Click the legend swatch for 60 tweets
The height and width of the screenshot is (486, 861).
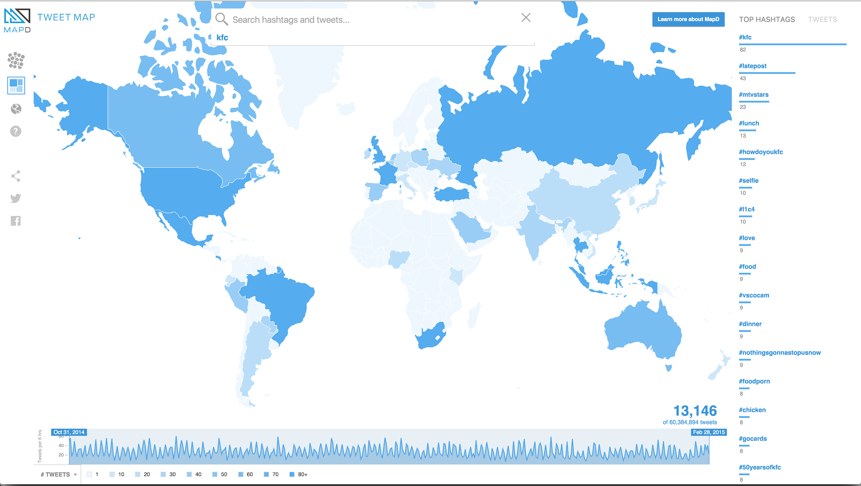point(241,474)
